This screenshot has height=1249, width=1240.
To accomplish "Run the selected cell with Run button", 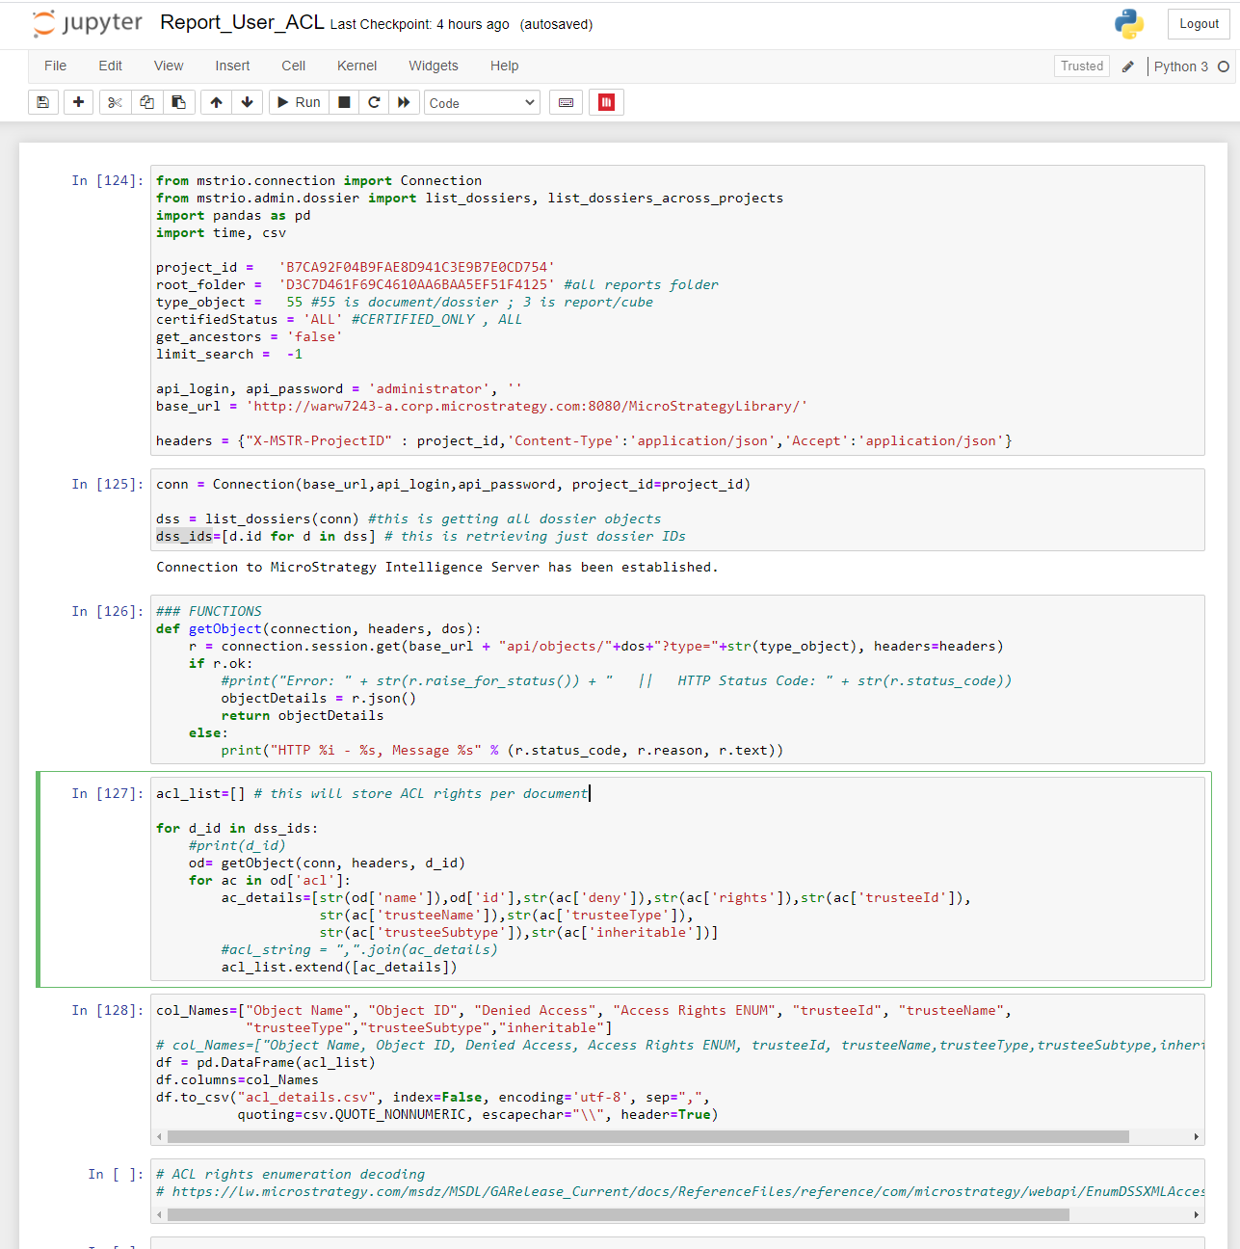I will tap(298, 101).
